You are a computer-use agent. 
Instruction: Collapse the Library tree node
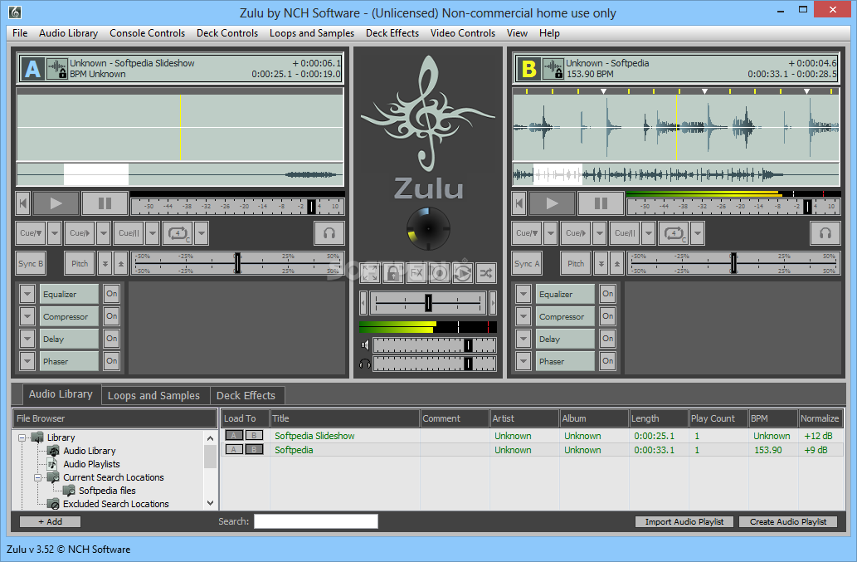click(x=22, y=437)
